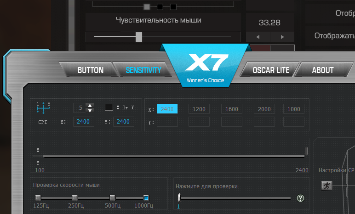
Task: Click the 33.28 sensitivity value in background window
Action: tap(269, 23)
